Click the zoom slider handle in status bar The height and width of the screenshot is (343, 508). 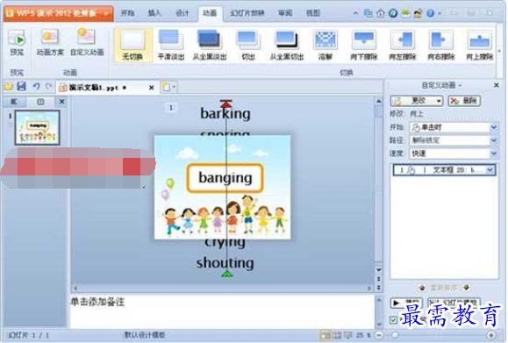click(395, 335)
